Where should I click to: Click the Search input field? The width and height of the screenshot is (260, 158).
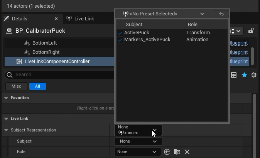click(x=58, y=75)
